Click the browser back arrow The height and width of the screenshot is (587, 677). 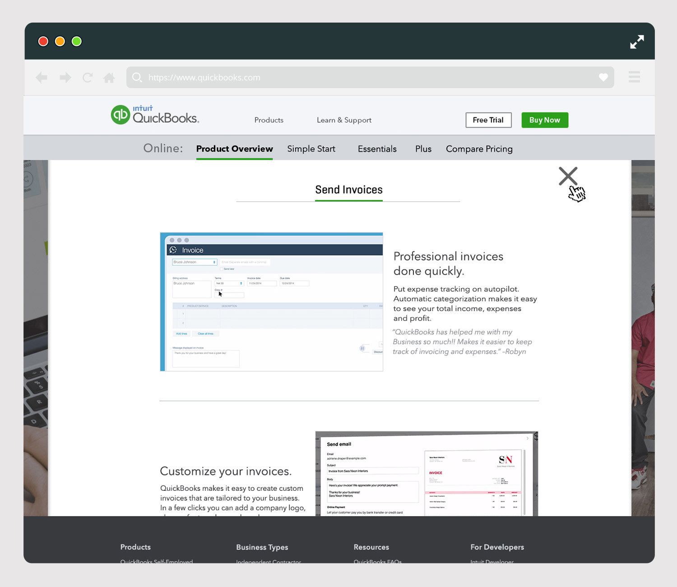(x=42, y=78)
